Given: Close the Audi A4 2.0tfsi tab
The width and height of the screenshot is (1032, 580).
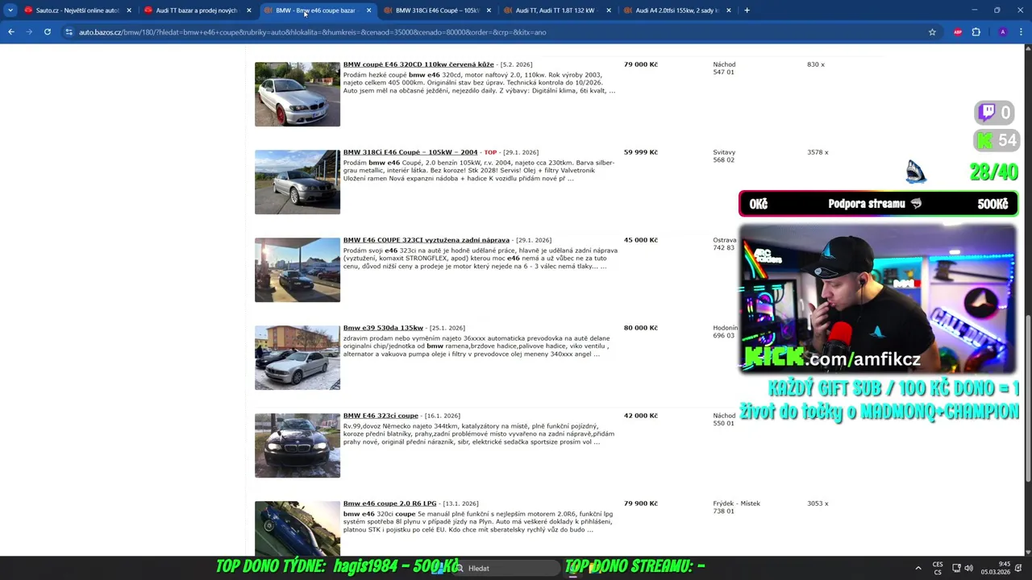Looking at the screenshot, I should pyautogui.click(x=729, y=10).
